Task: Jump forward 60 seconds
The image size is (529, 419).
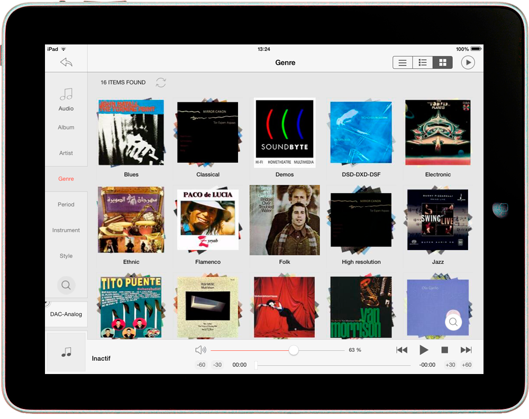Action: pos(466,365)
